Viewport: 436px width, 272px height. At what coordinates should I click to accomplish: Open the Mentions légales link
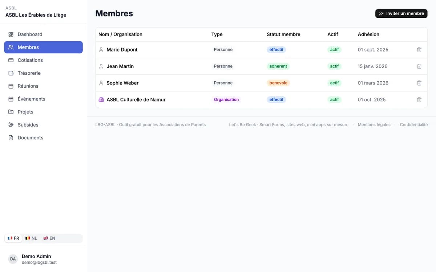coord(374,125)
